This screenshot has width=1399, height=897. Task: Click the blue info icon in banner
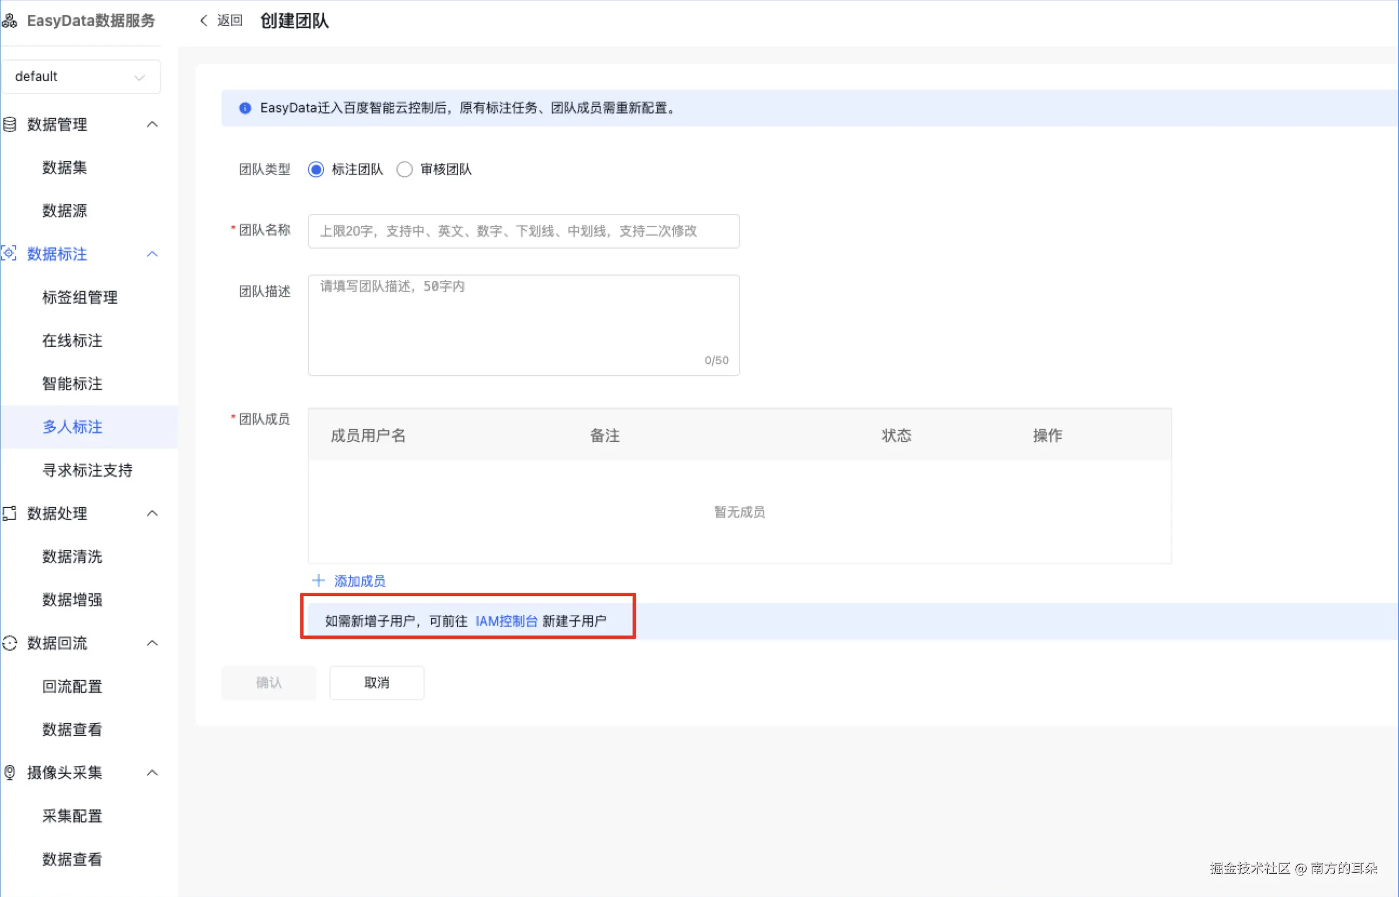(x=245, y=108)
